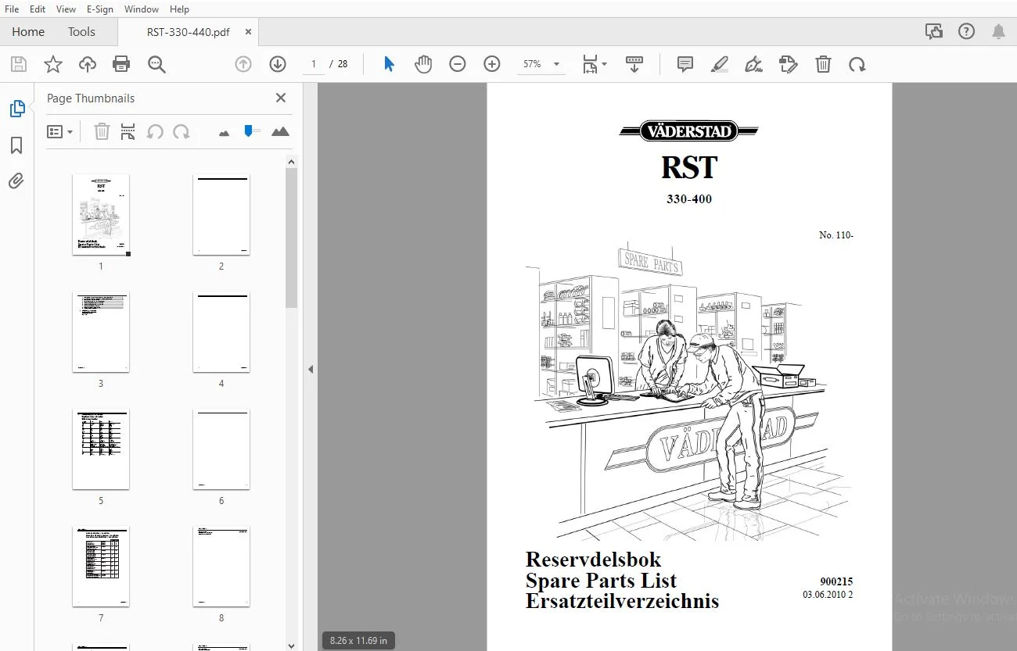Zoom out with the minus button
Screen dimensions: 1017x651
tap(458, 64)
